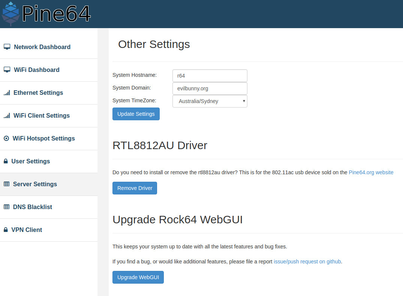Viewport: 403px width, 296px height.
Task: Click the table icon beside Server Settings
Action: (7, 184)
